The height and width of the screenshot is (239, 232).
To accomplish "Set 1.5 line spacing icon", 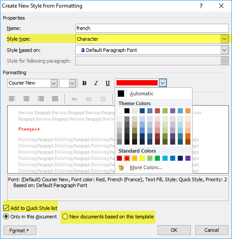I will (x=89, y=99).
